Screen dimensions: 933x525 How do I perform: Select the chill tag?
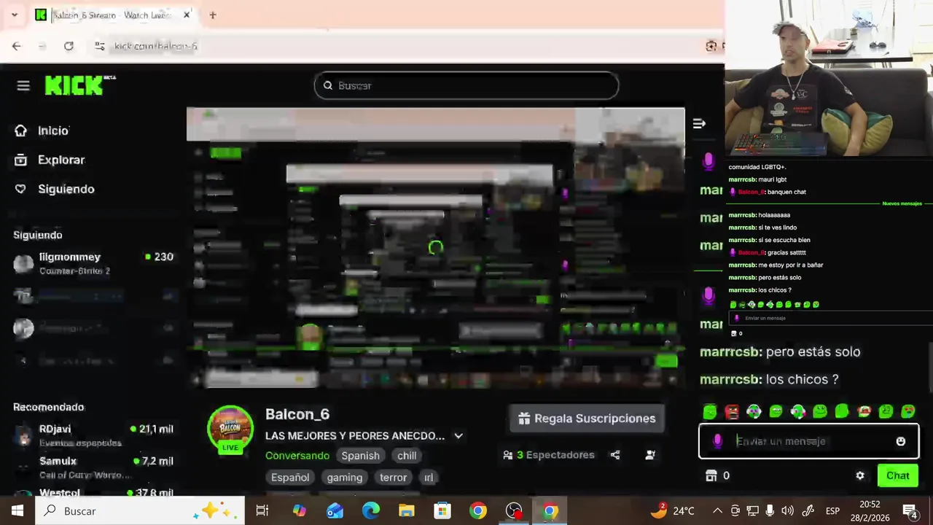click(x=407, y=456)
